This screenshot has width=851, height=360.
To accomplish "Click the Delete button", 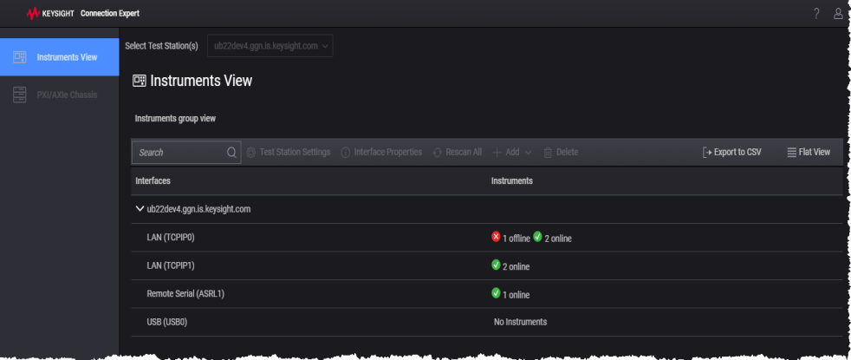I will pyautogui.click(x=561, y=152).
